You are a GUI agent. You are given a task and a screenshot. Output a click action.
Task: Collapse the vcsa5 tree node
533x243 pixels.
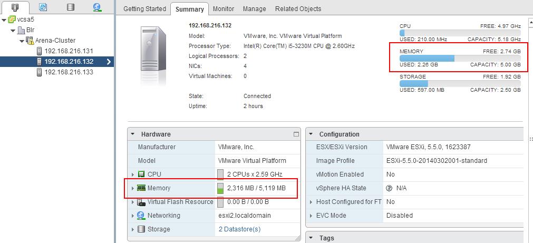4,20
